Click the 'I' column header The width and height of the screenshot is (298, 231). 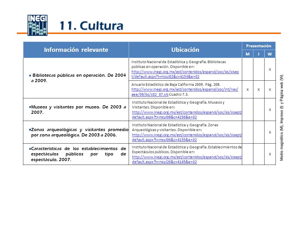click(x=259, y=54)
